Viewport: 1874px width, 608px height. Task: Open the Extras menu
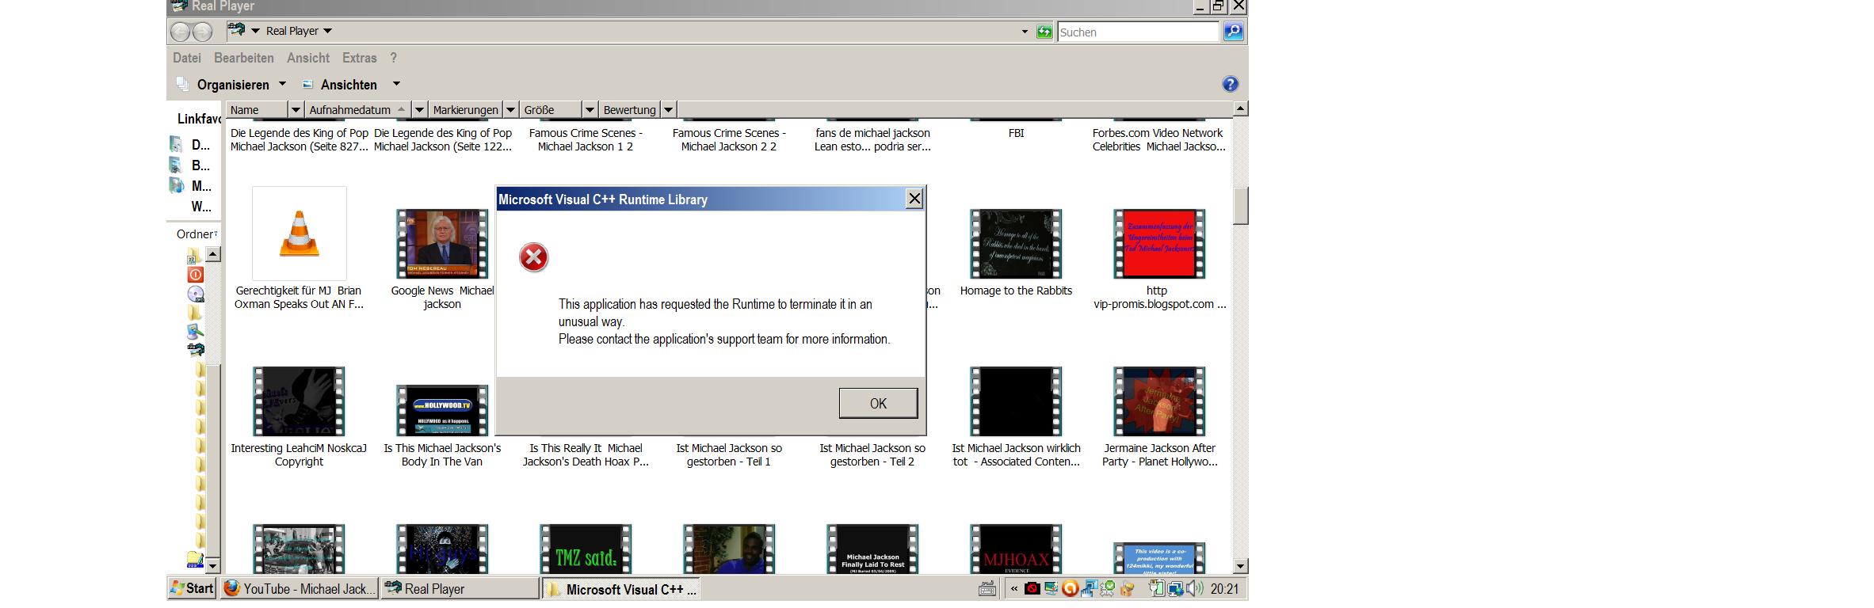360,58
